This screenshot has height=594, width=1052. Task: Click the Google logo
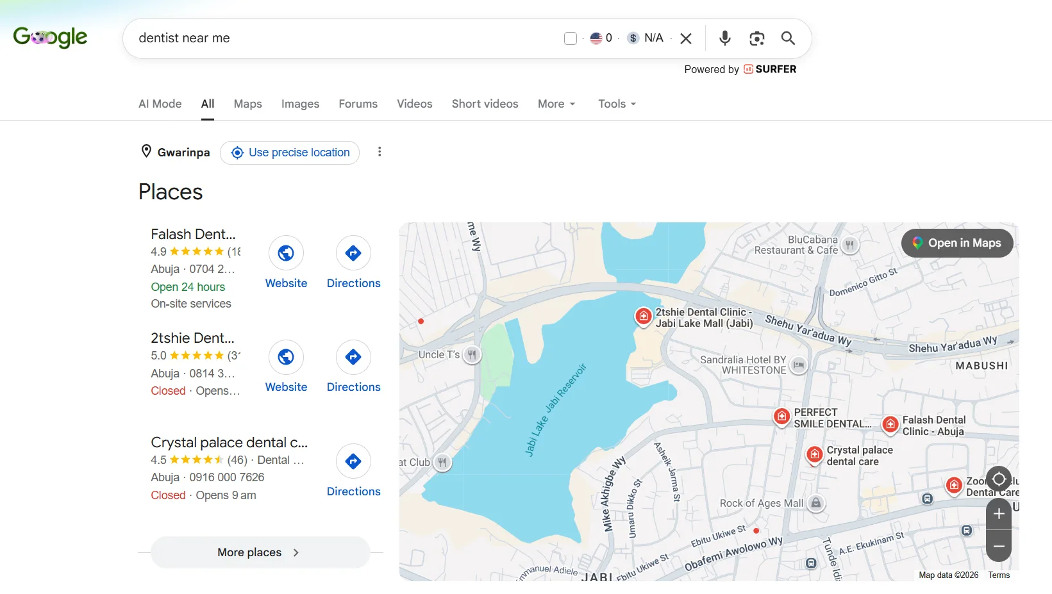click(x=50, y=37)
